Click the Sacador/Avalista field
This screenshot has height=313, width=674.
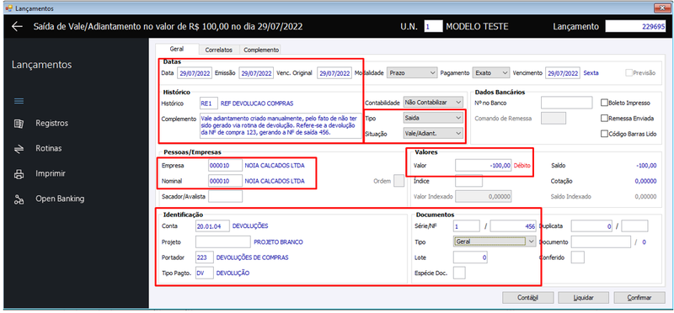pos(225,197)
